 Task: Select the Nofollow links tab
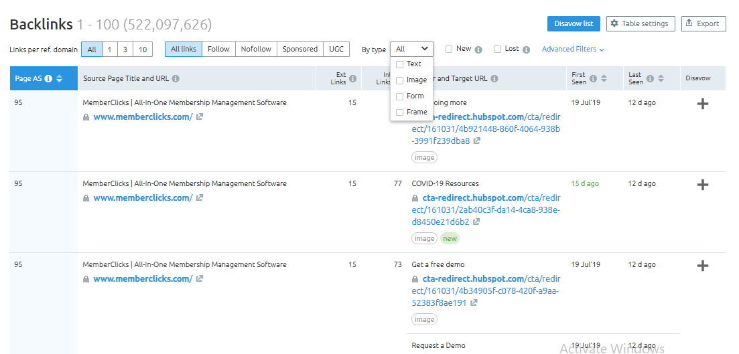[256, 49]
